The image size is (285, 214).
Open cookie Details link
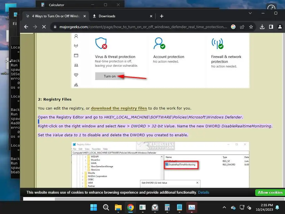point(203,192)
